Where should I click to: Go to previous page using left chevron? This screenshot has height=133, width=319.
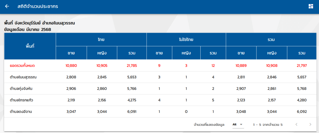(x=296, y=125)
